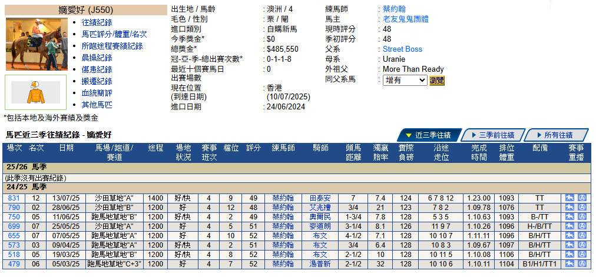
Task: Click the yellow 瀏覽 button
Action: pos(437,81)
